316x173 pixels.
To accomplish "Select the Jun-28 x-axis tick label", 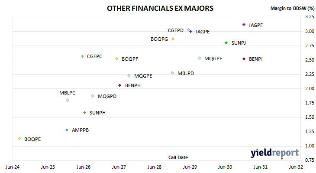I will click(x=155, y=167).
